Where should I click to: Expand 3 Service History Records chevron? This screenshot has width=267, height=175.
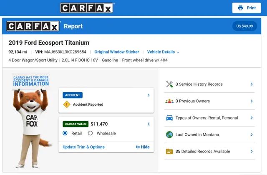[x=252, y=84]
